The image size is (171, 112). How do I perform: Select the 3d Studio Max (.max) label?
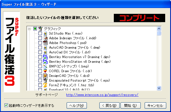click(x=66, y=33)
